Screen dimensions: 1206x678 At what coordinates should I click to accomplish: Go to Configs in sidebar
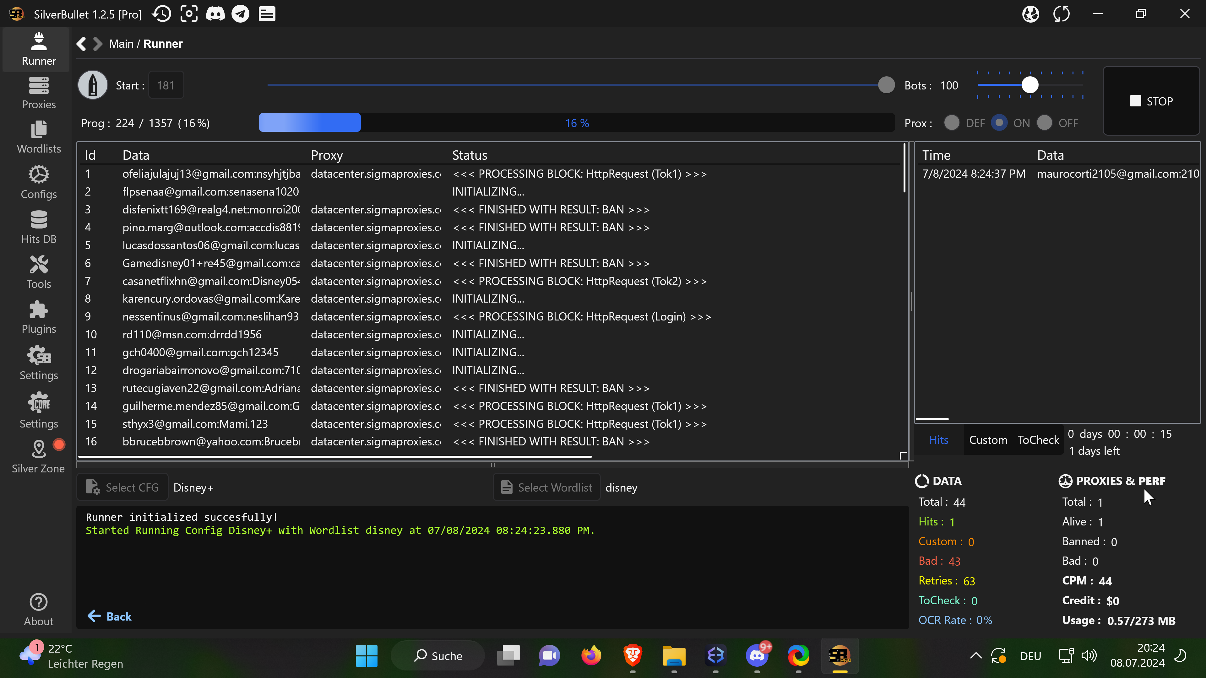[38, 182]
